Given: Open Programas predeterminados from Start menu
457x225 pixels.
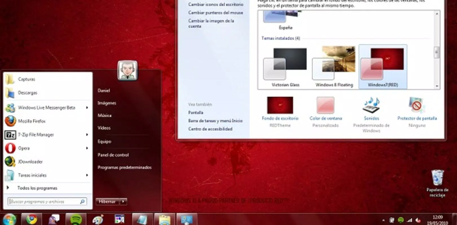Looking at the screenshot, I should [125, 167].
